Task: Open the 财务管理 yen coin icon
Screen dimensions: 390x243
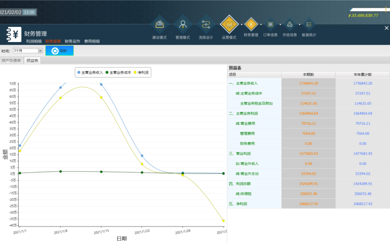Action: tap(251, 24)
